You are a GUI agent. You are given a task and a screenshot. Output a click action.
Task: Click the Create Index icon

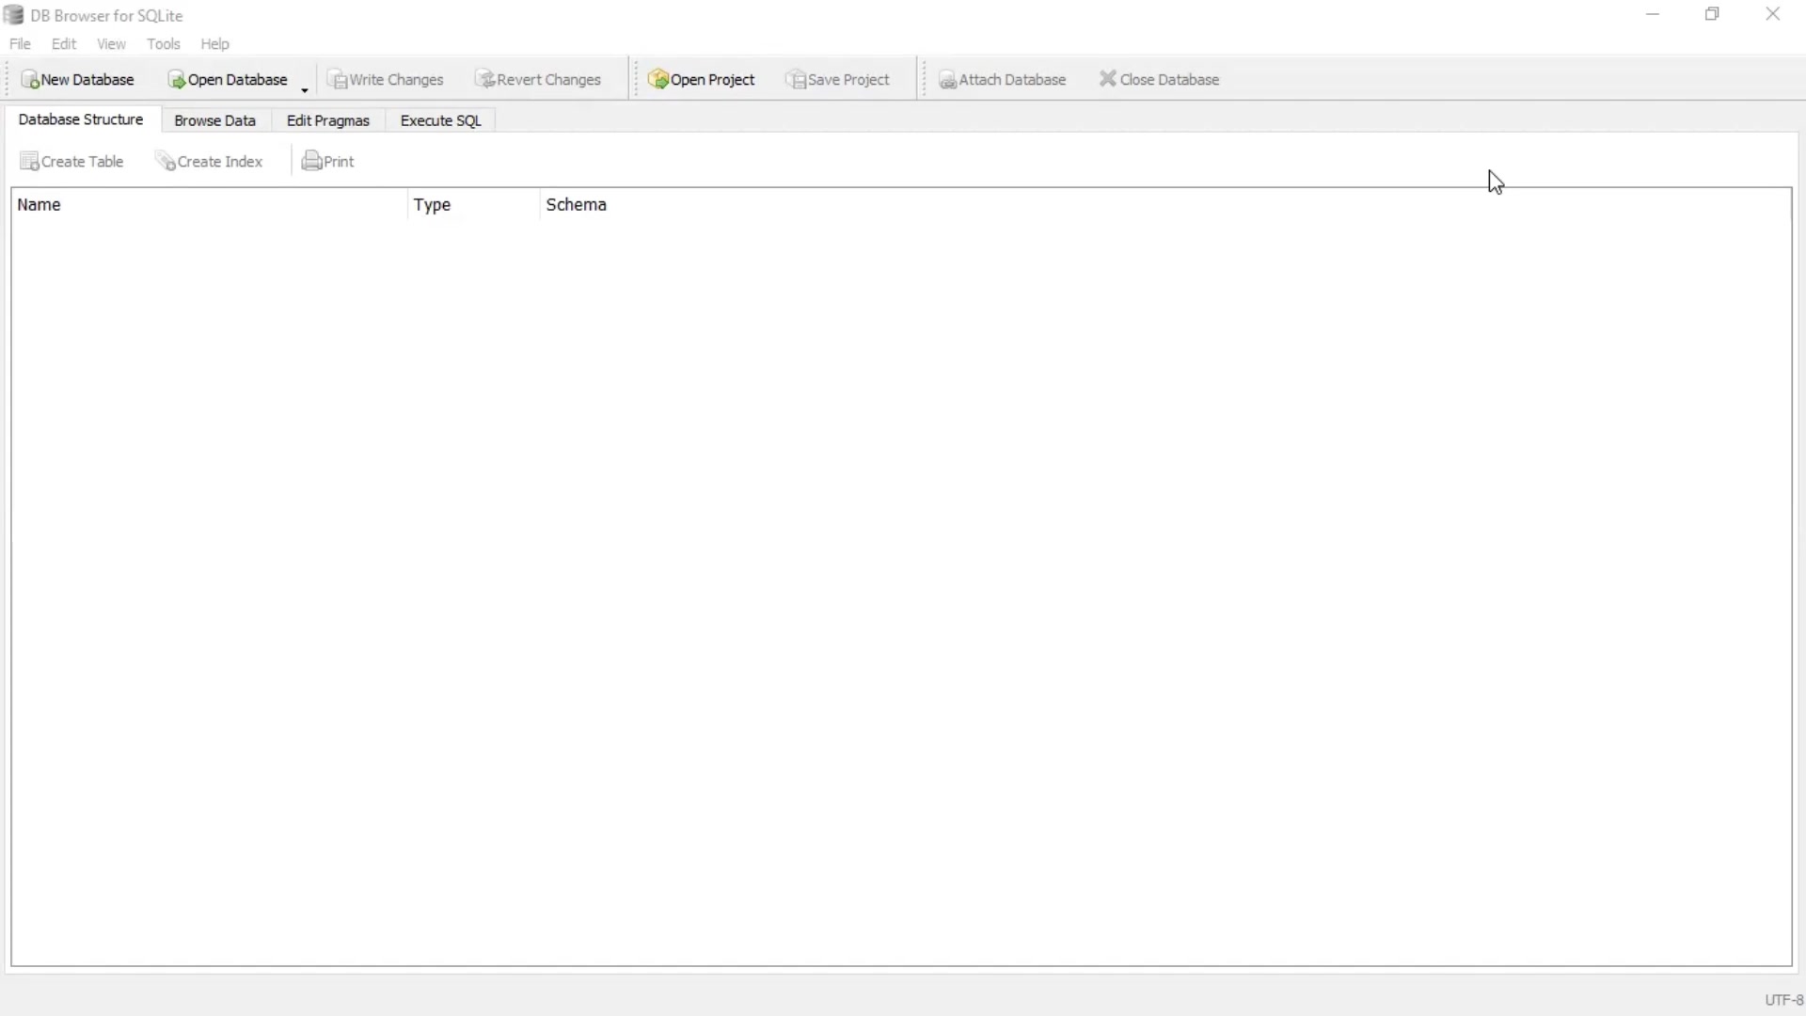(x=209, y=161)
